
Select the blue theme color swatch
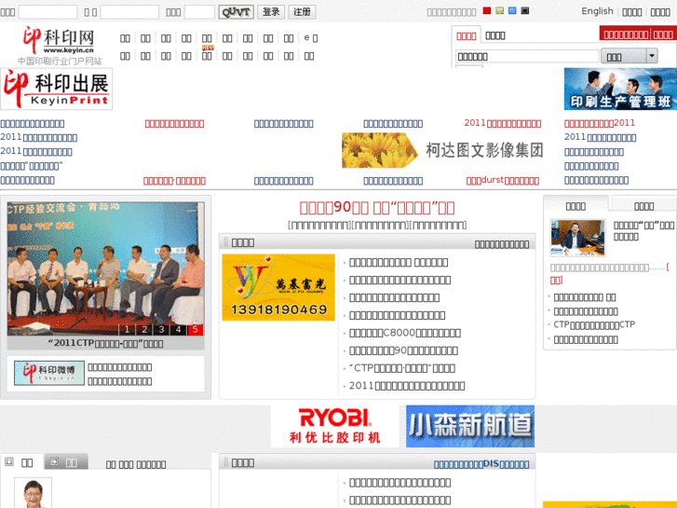coord(512,11)
